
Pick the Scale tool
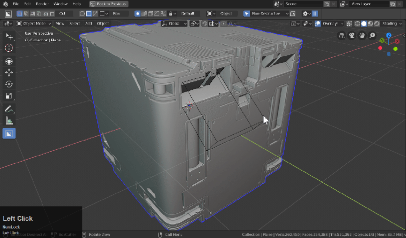[9, 96]
